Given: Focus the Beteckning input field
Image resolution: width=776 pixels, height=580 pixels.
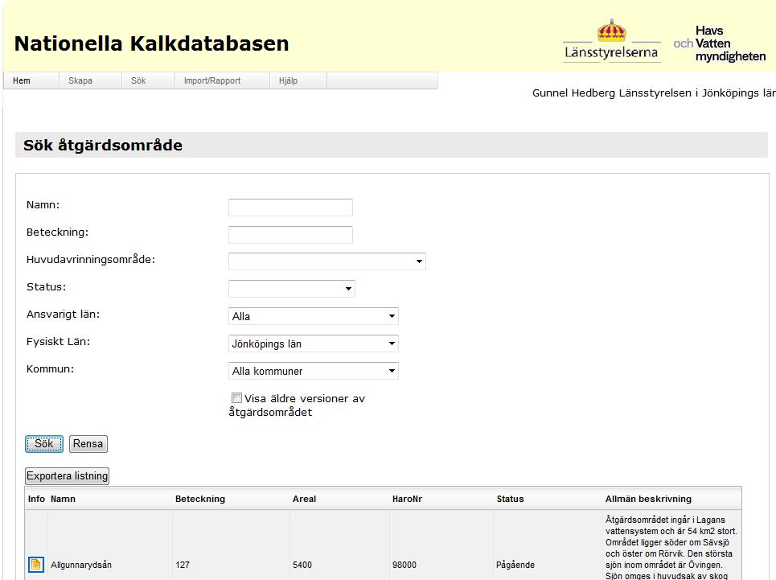Looking at the screenshot, I should pyautogui.click(x=290, y=235).
